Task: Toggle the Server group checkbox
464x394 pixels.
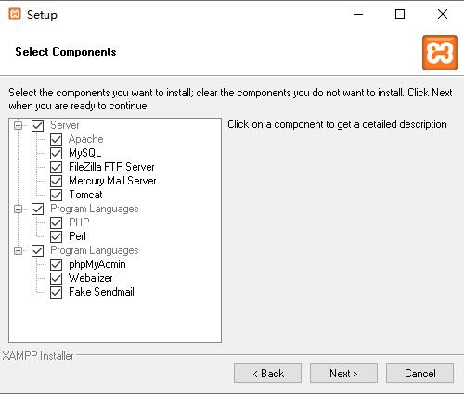Action: click(37, 125)
